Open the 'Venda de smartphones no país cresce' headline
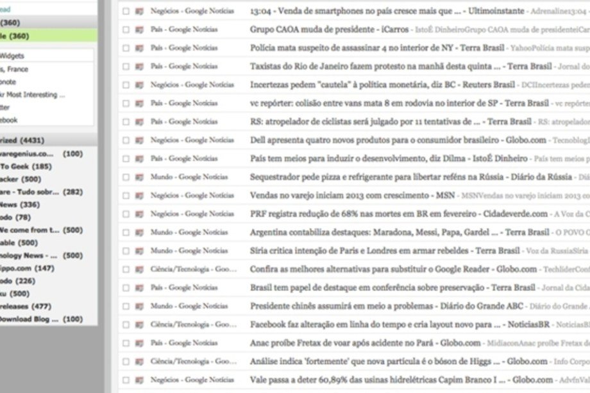Image resolution: width=590 pixels, height=393 pixels. click(x=387, y=11)
